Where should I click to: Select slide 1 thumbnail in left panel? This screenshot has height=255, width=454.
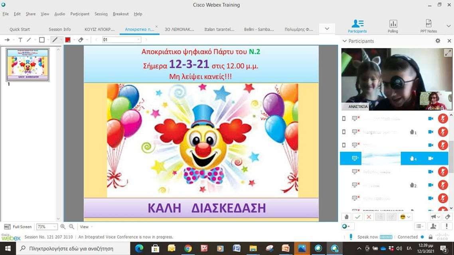click(x=28, y=65)
